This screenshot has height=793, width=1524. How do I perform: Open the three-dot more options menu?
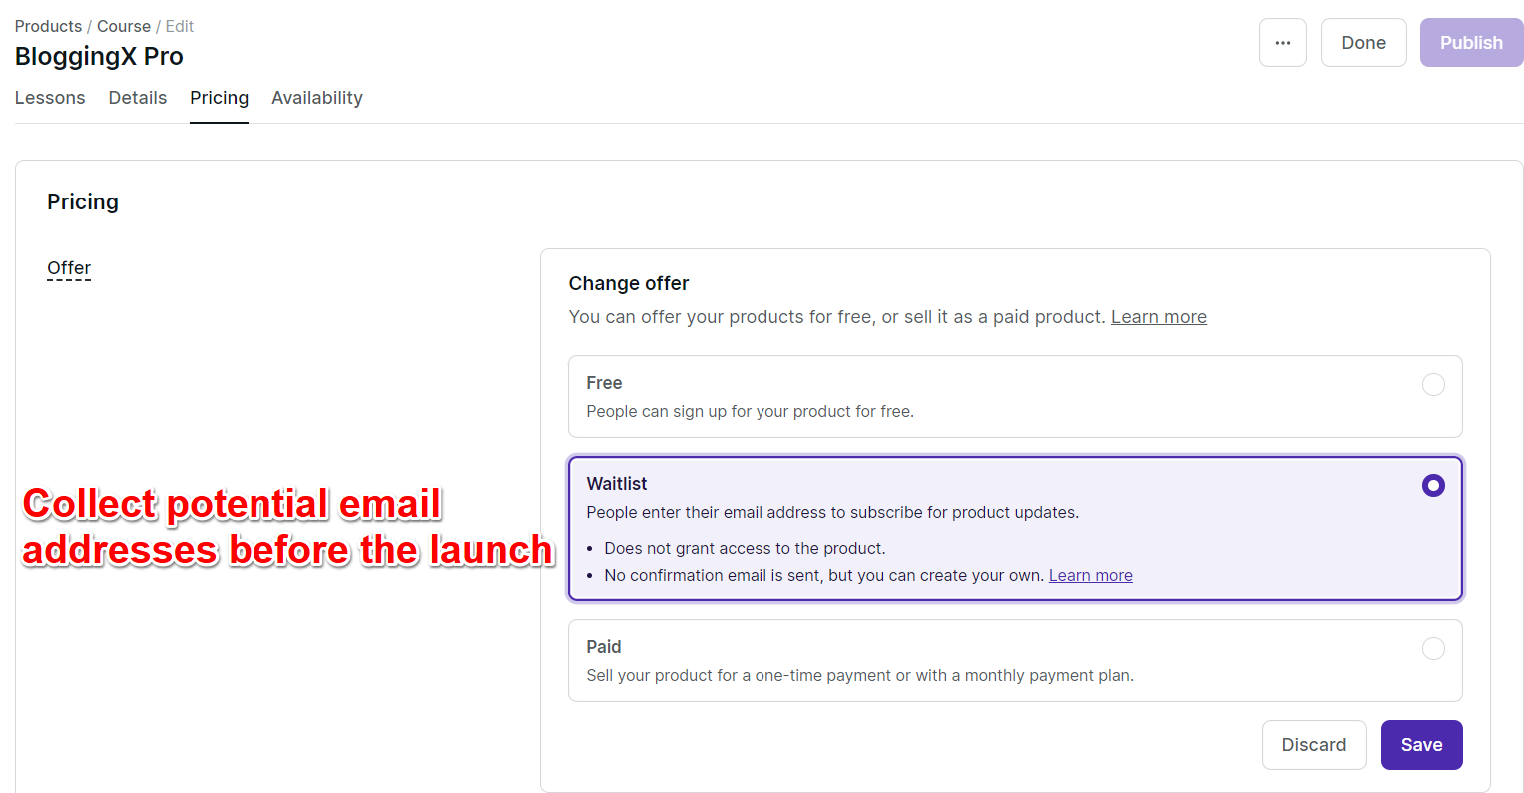click(x=1282, y=43)
